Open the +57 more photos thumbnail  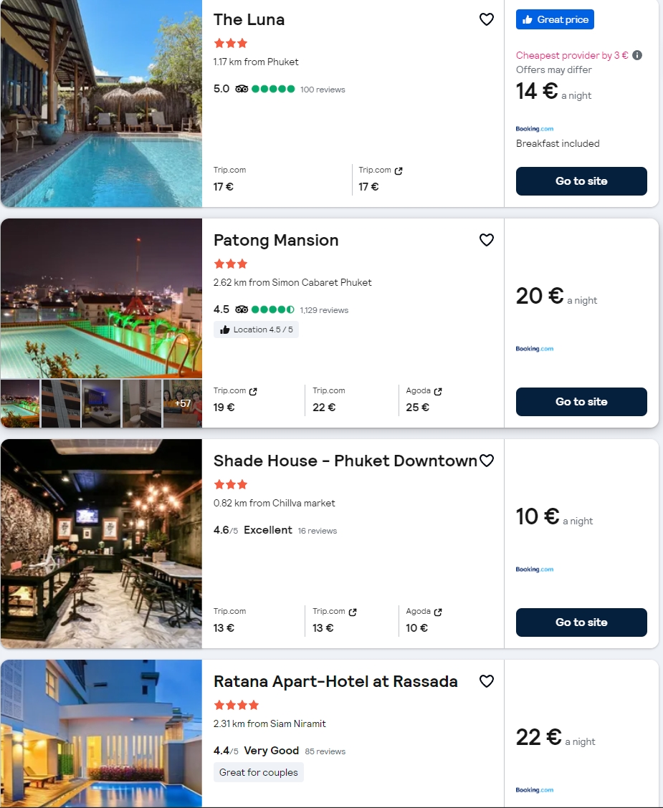(183, 403)
